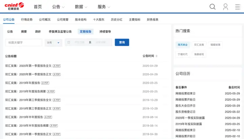Click date 2020-05-22 in calendar
Viewport: 244px width, 139px height.
232,112
